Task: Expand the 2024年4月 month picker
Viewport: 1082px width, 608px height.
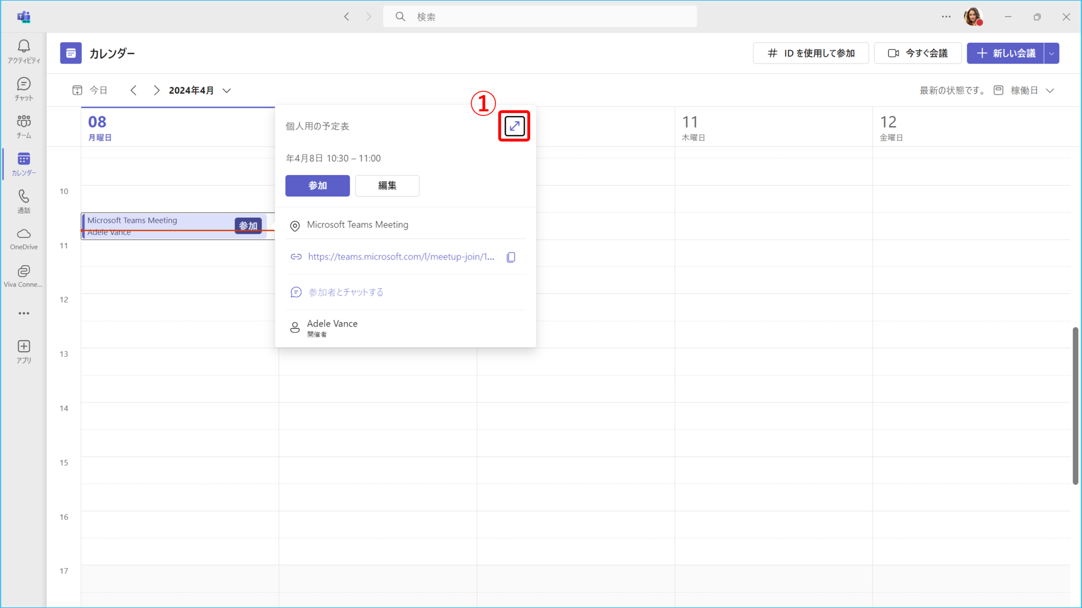Action: tap(227, 91)
